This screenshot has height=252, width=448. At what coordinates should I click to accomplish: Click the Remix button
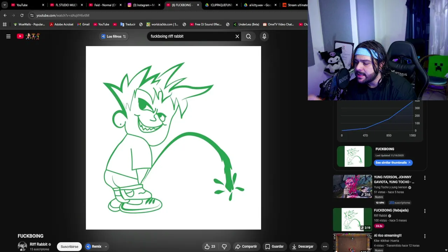(93, 246)
